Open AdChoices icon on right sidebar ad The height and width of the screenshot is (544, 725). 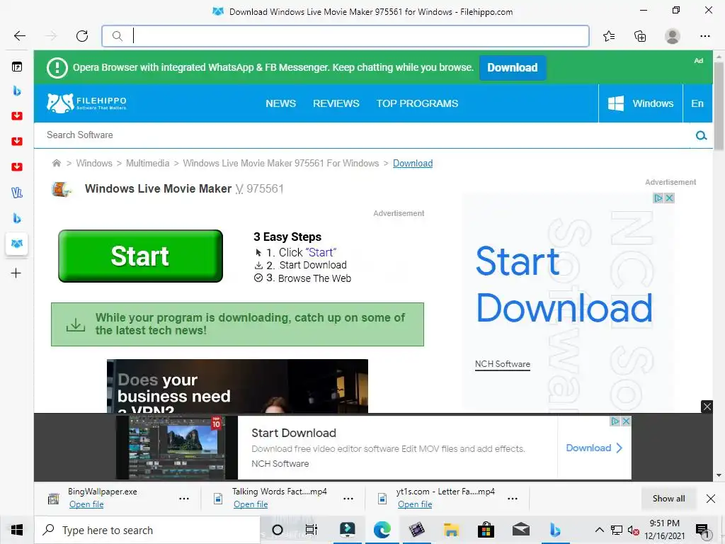point(658,198)
